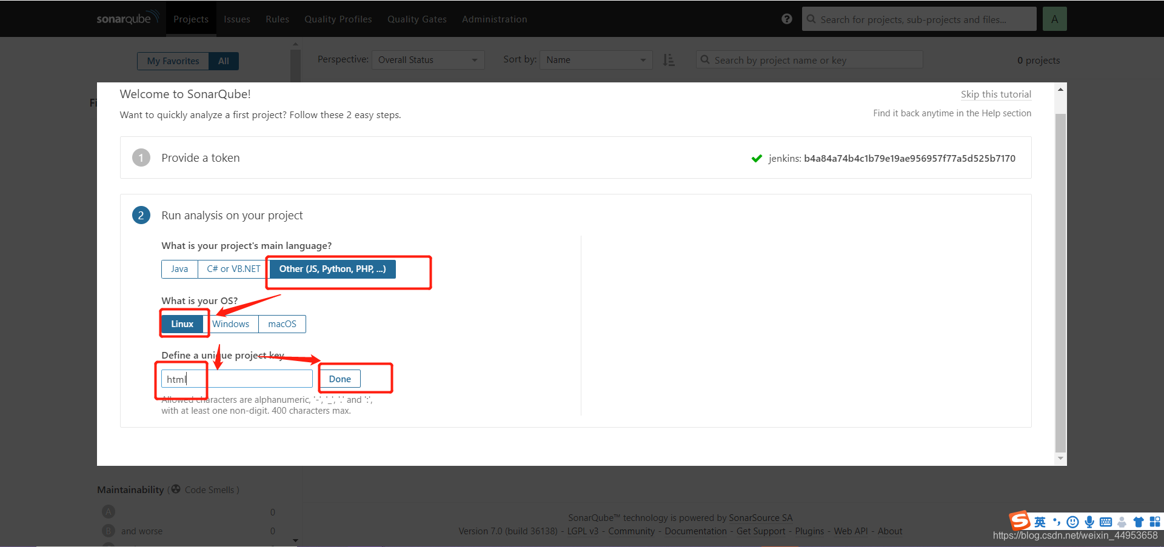Screen dimensions: 1164x547
Task: Open the Administration menu
Action: pyautogui.click(x=495, y=19)
